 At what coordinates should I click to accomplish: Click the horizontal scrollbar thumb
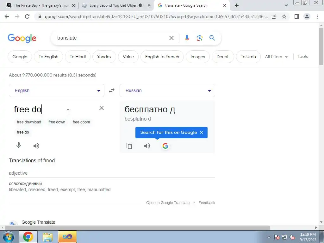point(138,227)
